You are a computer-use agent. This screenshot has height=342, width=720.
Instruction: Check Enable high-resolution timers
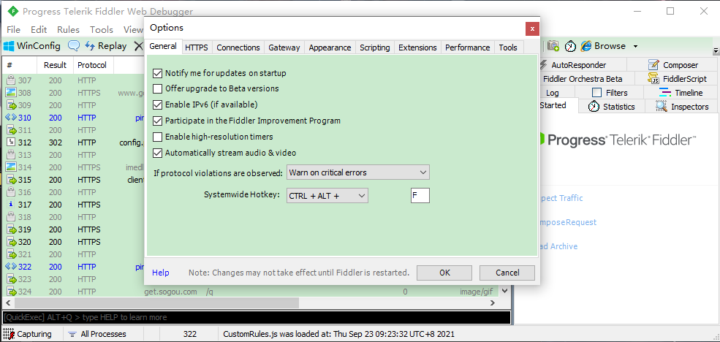click(157, 137)
